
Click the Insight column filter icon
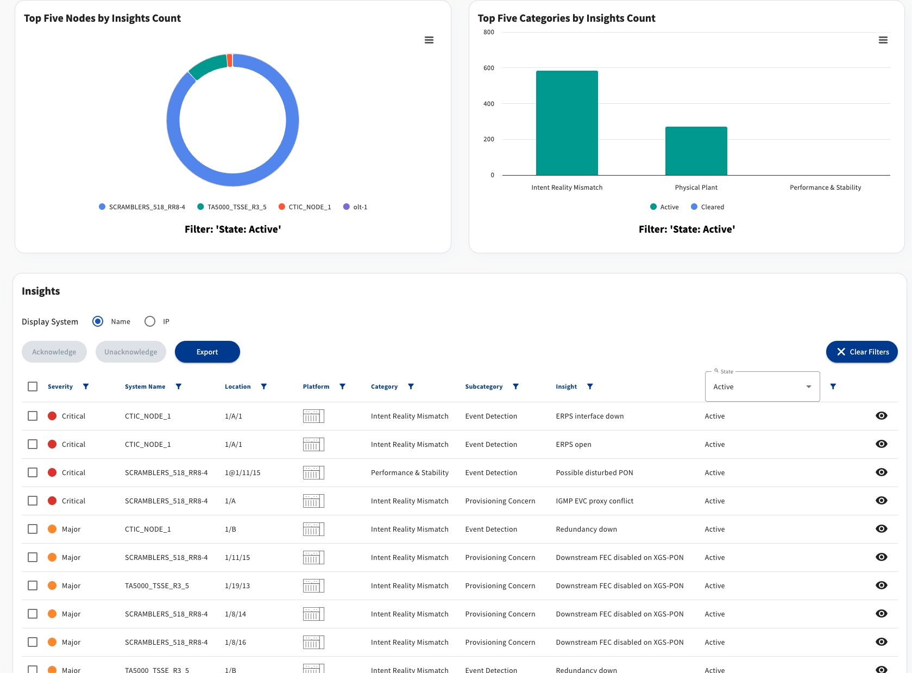[x=590, y=387]
